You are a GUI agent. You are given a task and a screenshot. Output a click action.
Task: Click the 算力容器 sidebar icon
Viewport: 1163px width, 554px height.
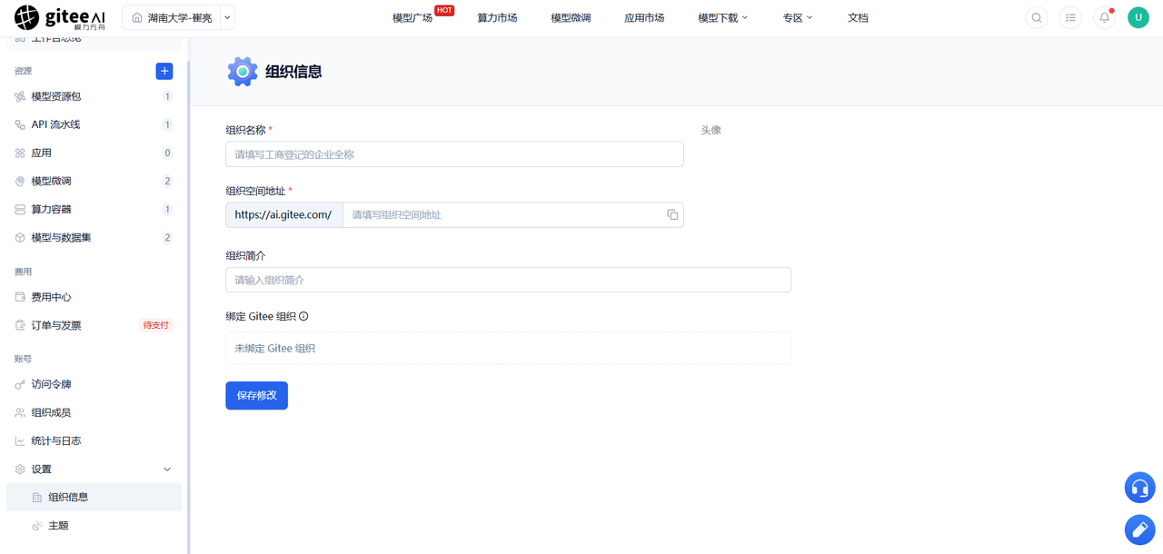pos(20,209)
